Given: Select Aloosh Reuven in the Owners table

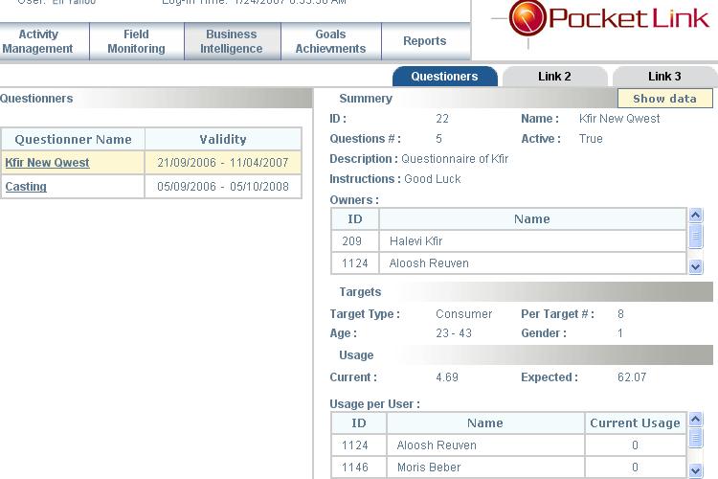Looking at the screenshot, I should [532, 263].
